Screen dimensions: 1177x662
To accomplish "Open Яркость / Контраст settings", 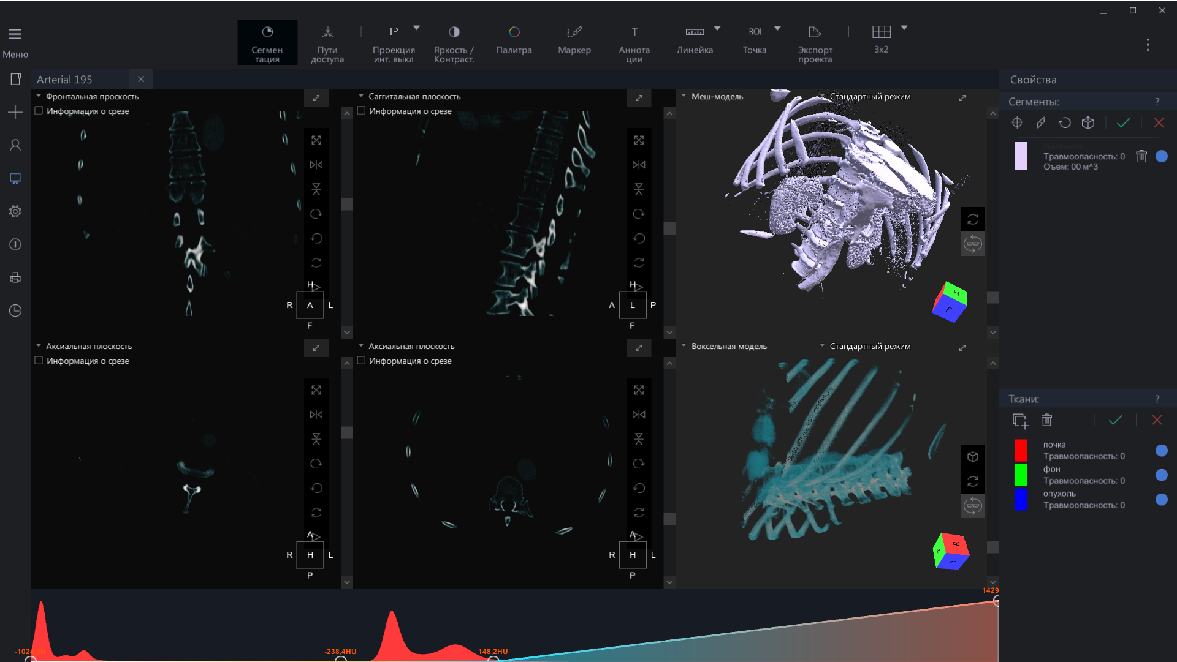I will (x=454, y=43).
